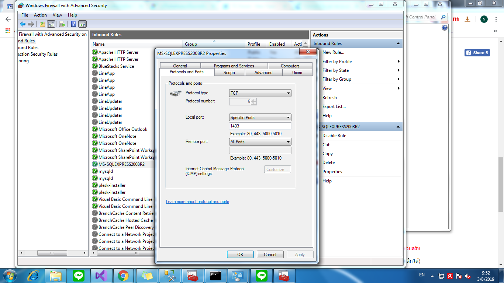Image resolution: width=504 pixels, height=283 pixels.
Task: Open the File menu
Action: (x=25, y=15)
